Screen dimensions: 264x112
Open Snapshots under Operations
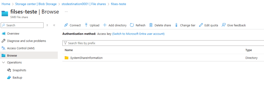coord(19,70)
